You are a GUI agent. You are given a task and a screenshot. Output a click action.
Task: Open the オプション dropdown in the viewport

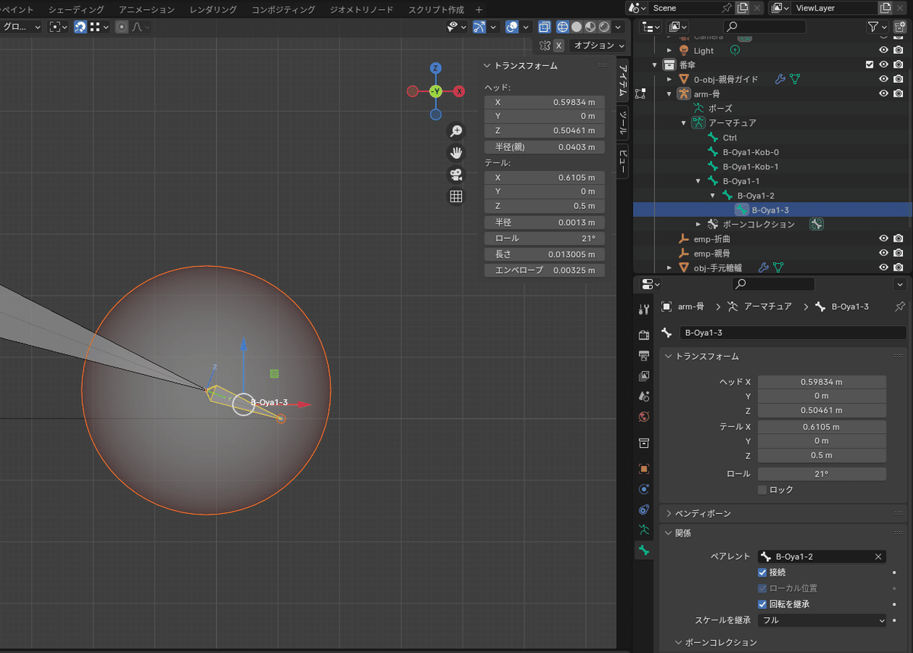[x=600, y=46]
